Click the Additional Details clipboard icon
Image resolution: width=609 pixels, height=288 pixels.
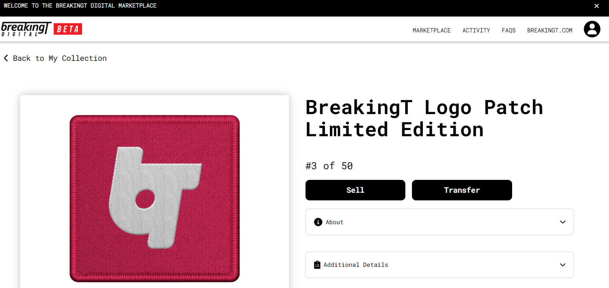tap(317, 265)
